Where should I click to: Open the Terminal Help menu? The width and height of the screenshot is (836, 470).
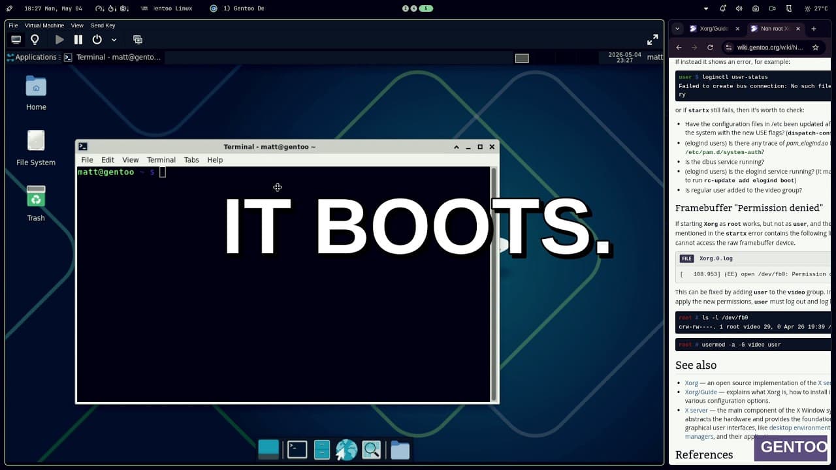(215, 160)
